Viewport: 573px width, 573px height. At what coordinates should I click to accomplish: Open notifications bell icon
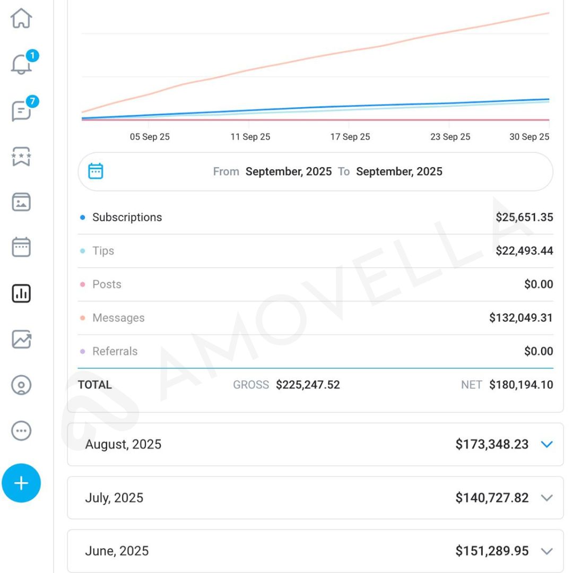pos(21,65)
